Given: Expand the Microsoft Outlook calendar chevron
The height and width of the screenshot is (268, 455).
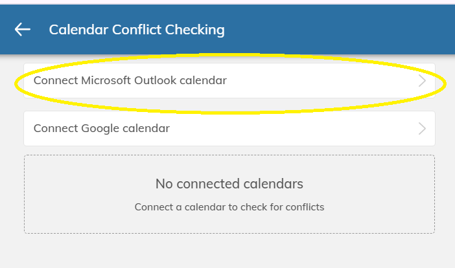Looking at the screenshot, I should pyautogui.click(x=422, y=81).
